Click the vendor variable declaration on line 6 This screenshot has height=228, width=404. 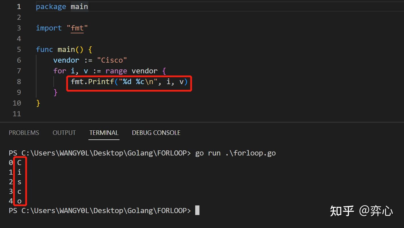(66, 60)
